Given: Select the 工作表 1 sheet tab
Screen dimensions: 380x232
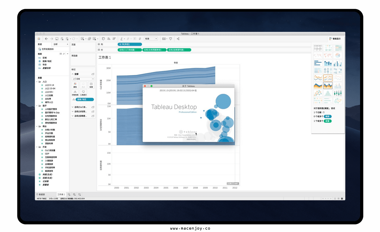Looking at the screenshot, I should click(61, 194).
